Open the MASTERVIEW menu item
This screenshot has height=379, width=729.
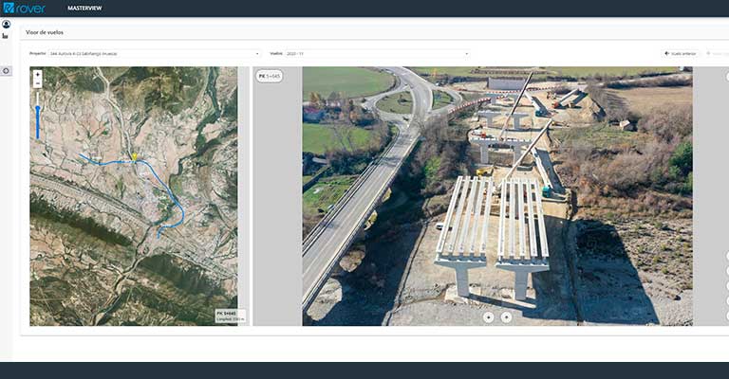point(84,8)
